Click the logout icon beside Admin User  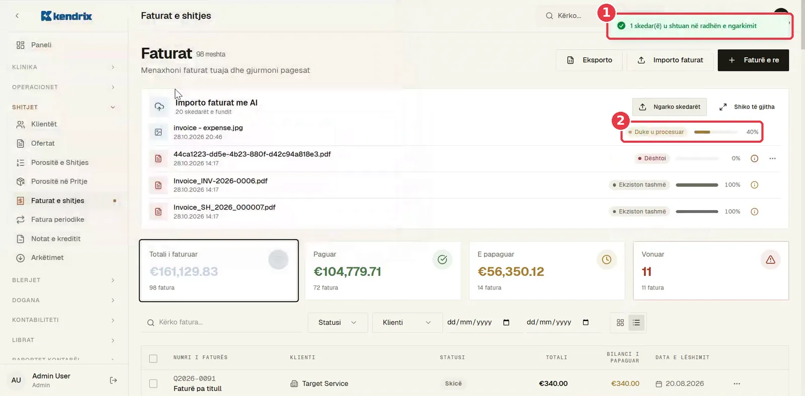click(x=113, y=380)
